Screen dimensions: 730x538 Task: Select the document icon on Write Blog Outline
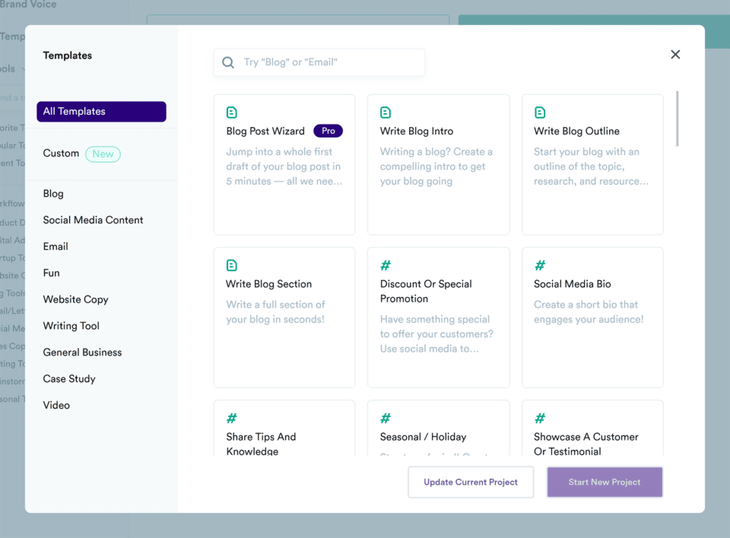coord(540,112)
